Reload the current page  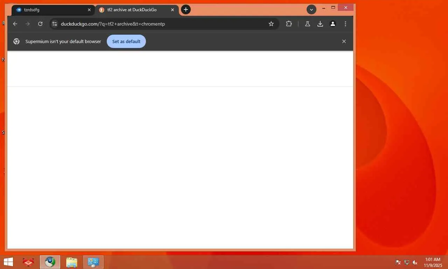click(40, 24)
